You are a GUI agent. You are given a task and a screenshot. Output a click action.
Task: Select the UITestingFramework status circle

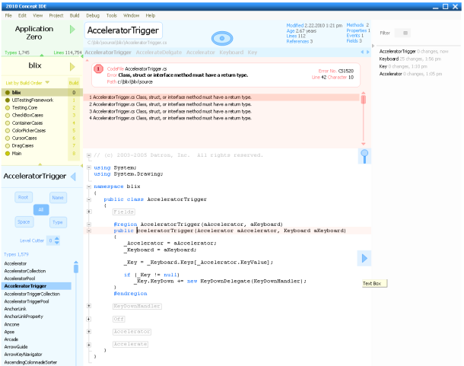tap(8, 100)
